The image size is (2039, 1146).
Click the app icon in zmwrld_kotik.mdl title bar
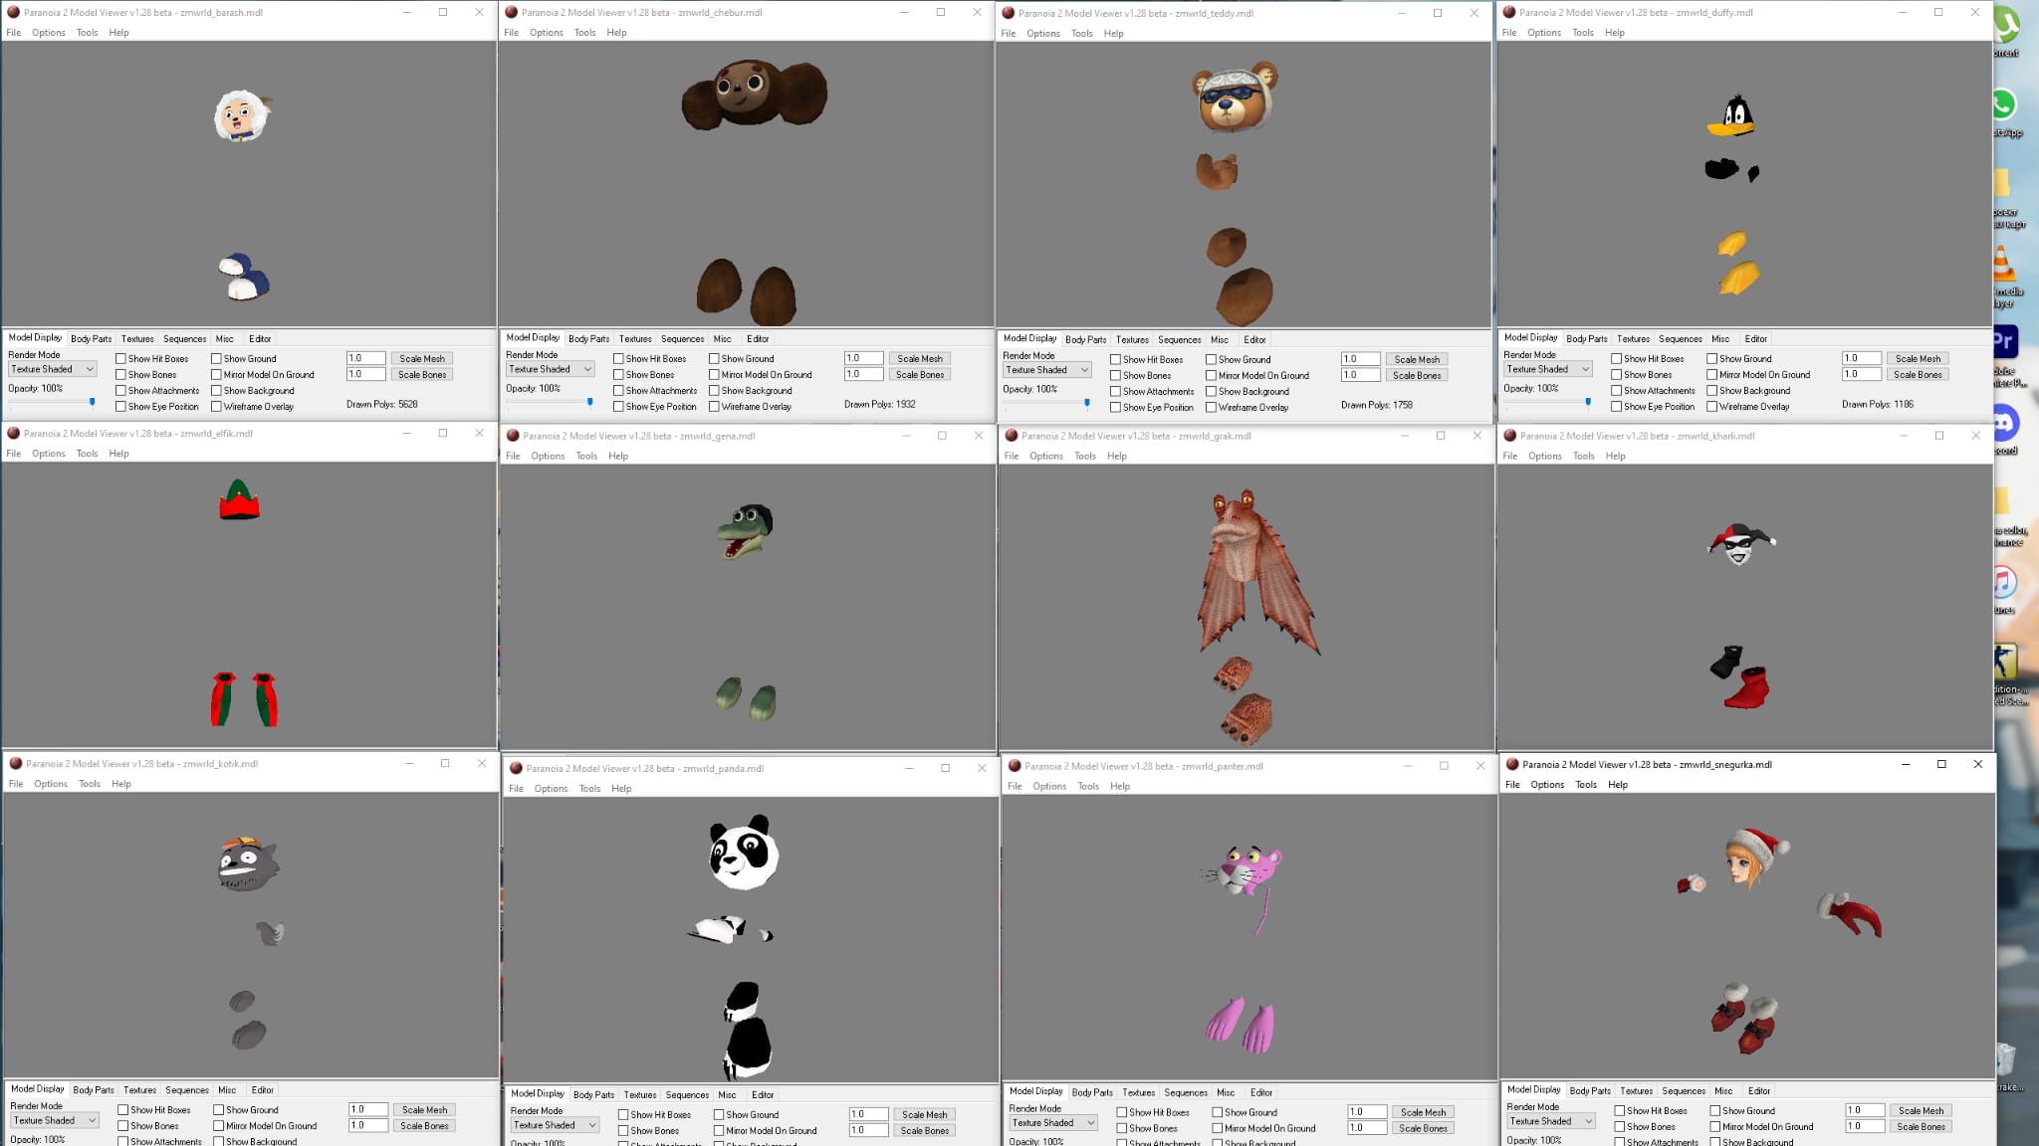click(16, 763)
